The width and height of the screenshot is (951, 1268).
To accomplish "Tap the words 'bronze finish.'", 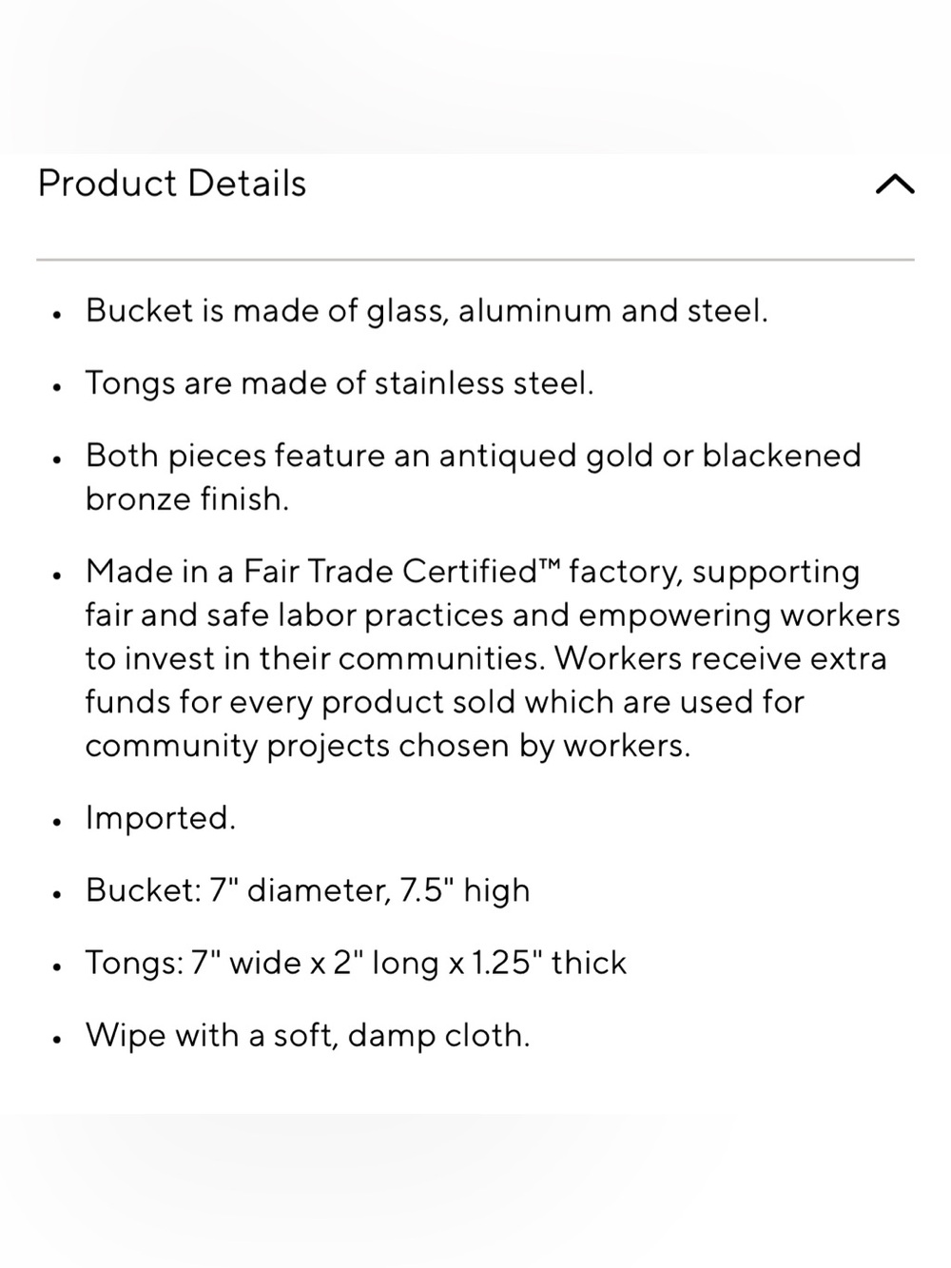I will click(x=187, y=498).
